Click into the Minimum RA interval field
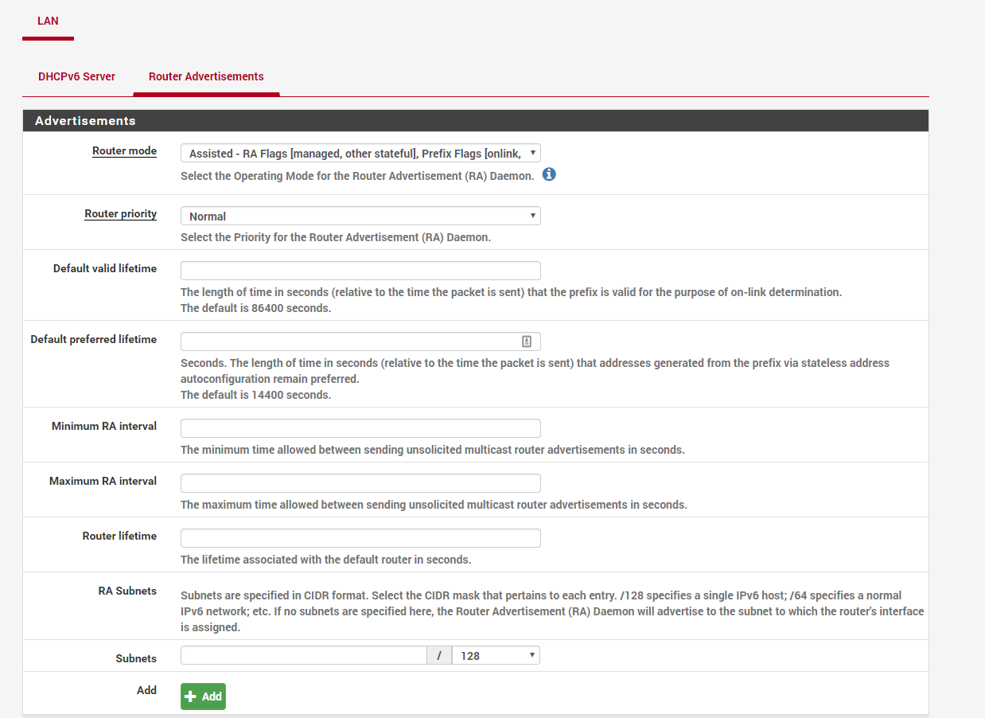 pos(360,428)
